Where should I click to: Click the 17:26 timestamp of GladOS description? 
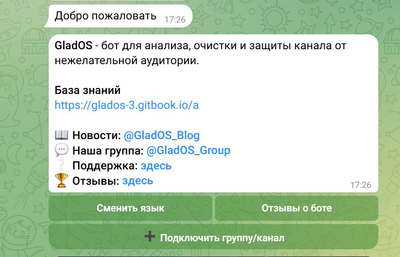[360, 185]
